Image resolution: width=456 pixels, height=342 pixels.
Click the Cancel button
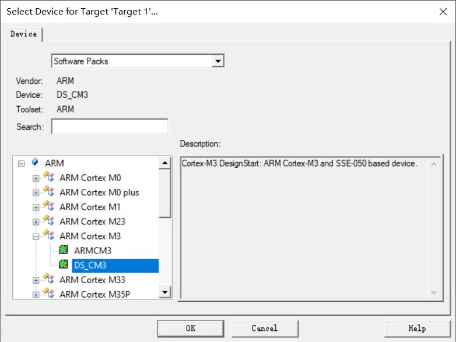265,329
